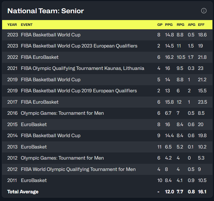Click the RPG column header

click(x=181, y=25)
